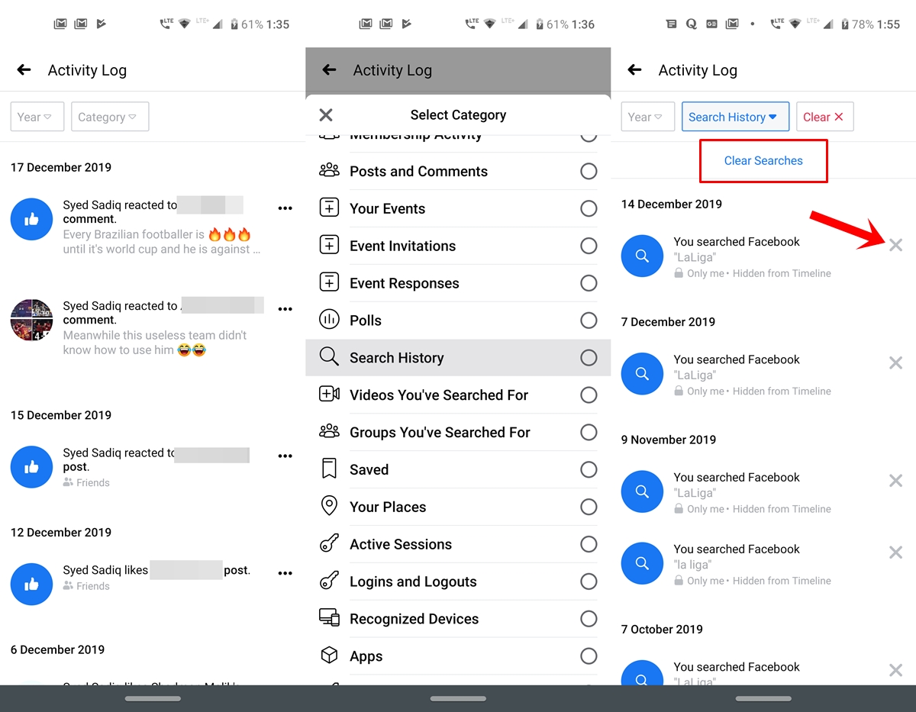This screenshot has width=916, height=712.
Task: Select the Videos You've Searched For radio button
Action: (589, 395)
